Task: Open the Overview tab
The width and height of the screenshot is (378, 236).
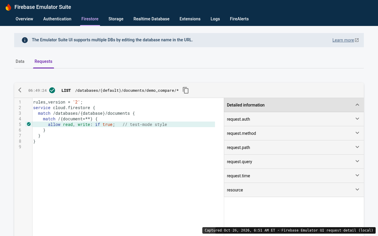Action: click(x=24, y=19)
